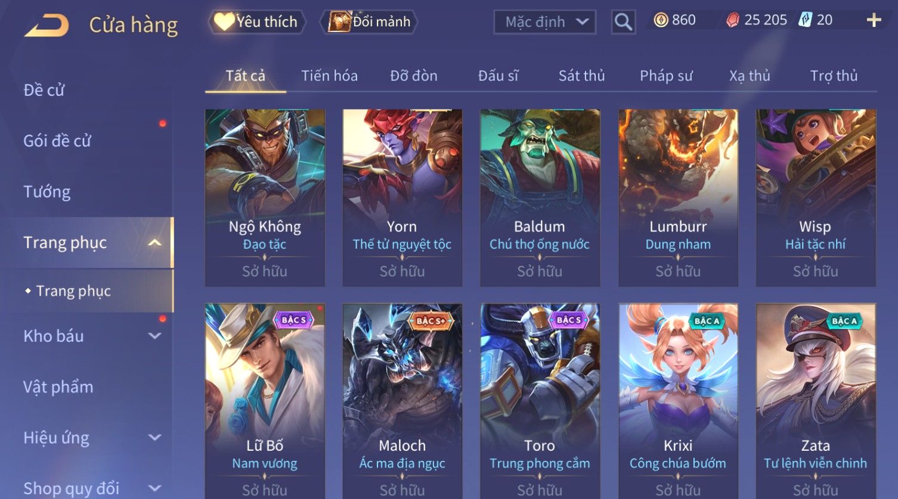This screenshot has width=898, height=499.
Task: Click the golden back arrow icon
Action: coord(47,25)
